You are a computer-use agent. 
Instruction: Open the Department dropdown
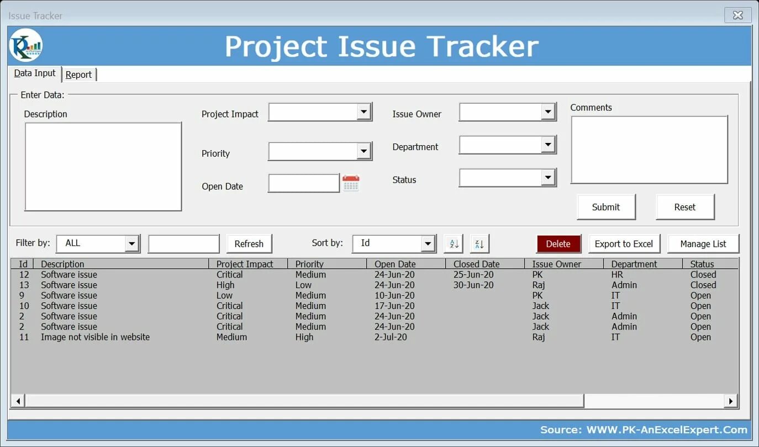tap(548, 145)
